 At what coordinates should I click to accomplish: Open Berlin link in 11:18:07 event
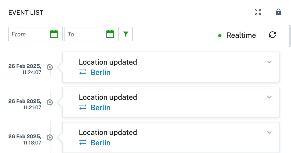point(100,143)
